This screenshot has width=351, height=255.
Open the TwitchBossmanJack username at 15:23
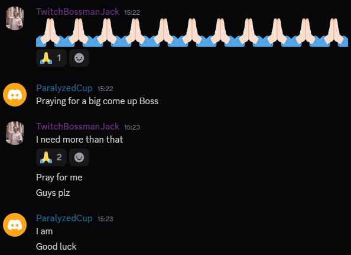pos(77,127)
